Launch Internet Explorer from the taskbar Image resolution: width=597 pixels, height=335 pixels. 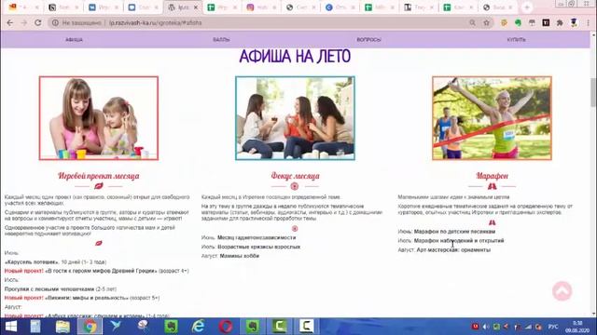point(199,327)
